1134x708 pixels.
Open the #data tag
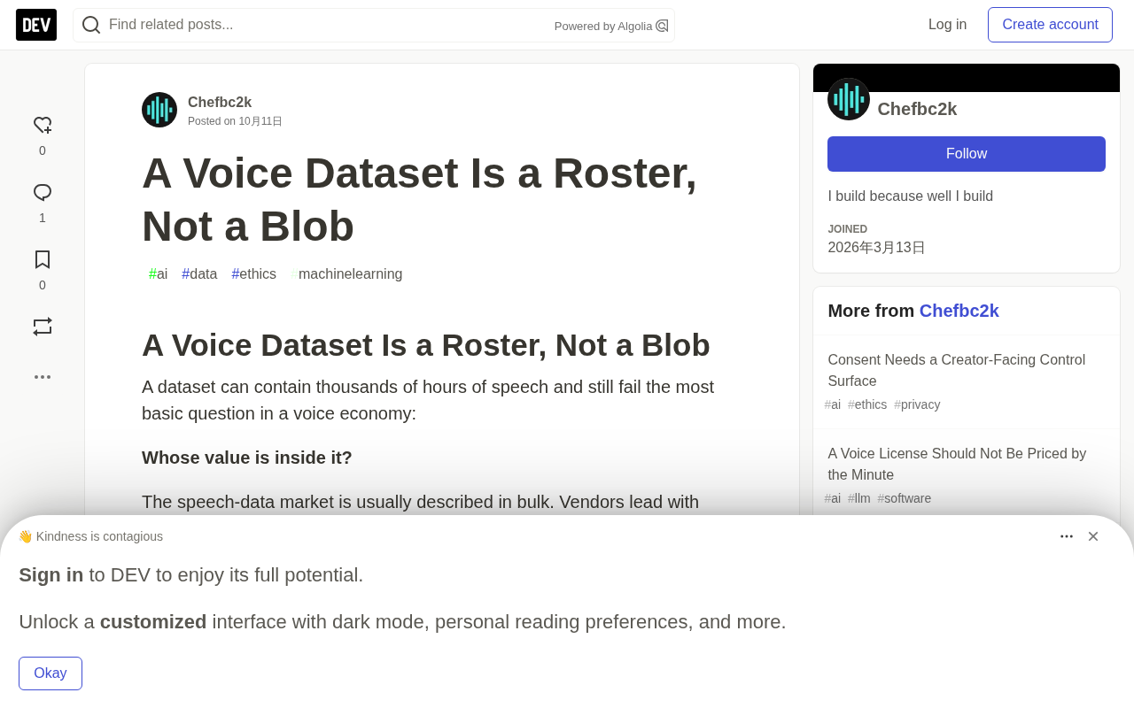[x=199, y=274]
